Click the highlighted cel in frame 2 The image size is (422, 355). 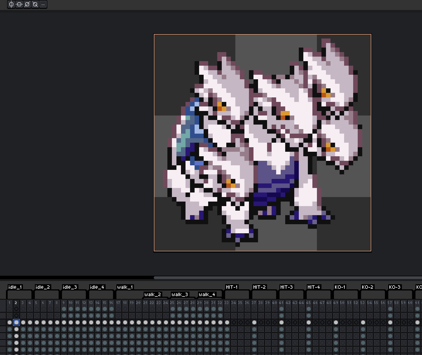[16, 322]
